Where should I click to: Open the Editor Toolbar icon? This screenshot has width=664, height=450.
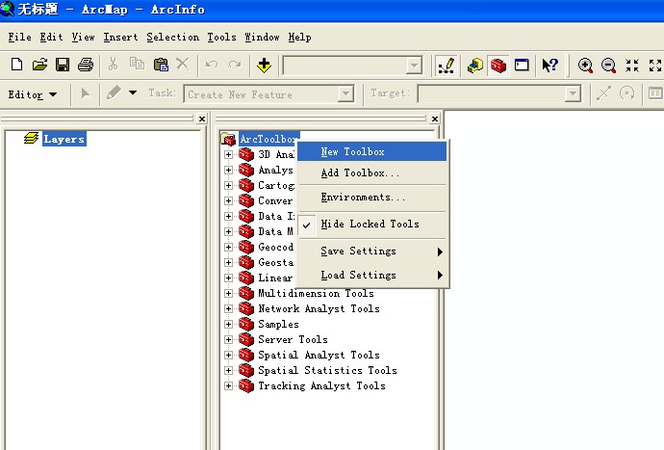(446, 66)
